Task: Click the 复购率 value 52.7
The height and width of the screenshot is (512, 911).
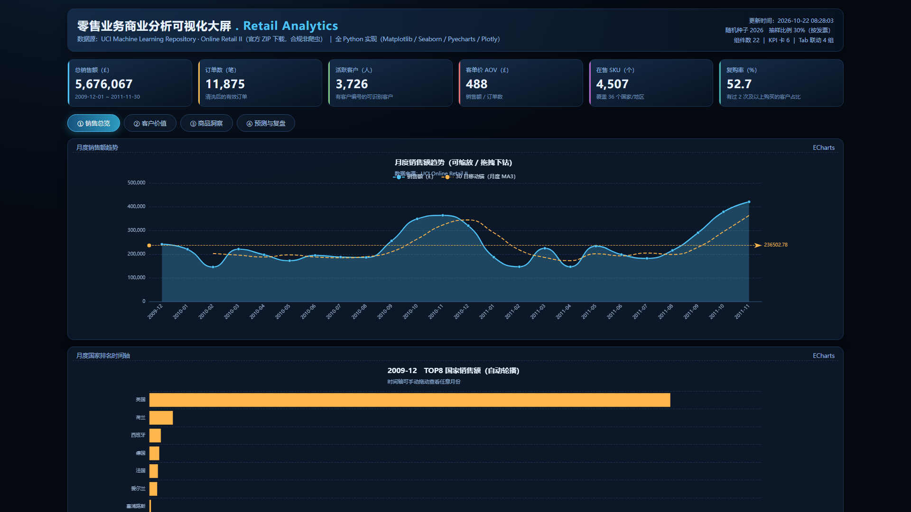Action: [739, 84]
